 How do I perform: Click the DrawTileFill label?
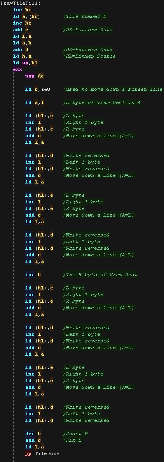pyautogui.click(x=21, y=3)
